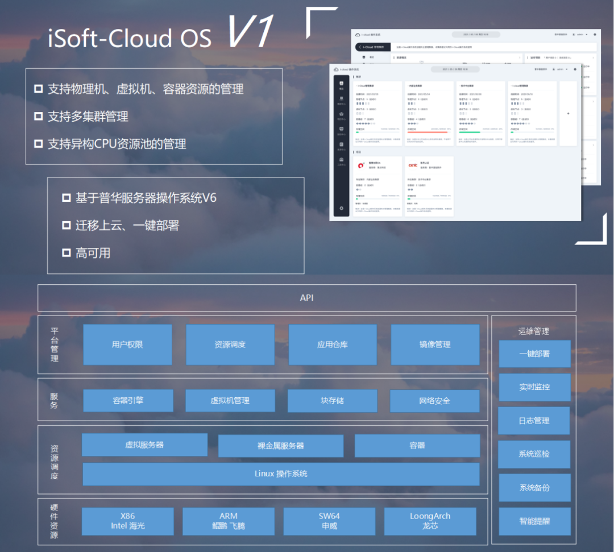Click the text 迁移上云、一键部署

[x=127, y=226]
